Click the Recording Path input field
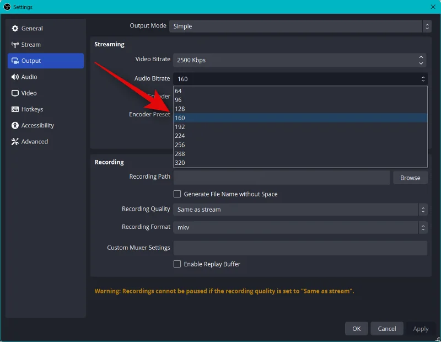Viewport: 441px width, 342px height. (282, 178)
